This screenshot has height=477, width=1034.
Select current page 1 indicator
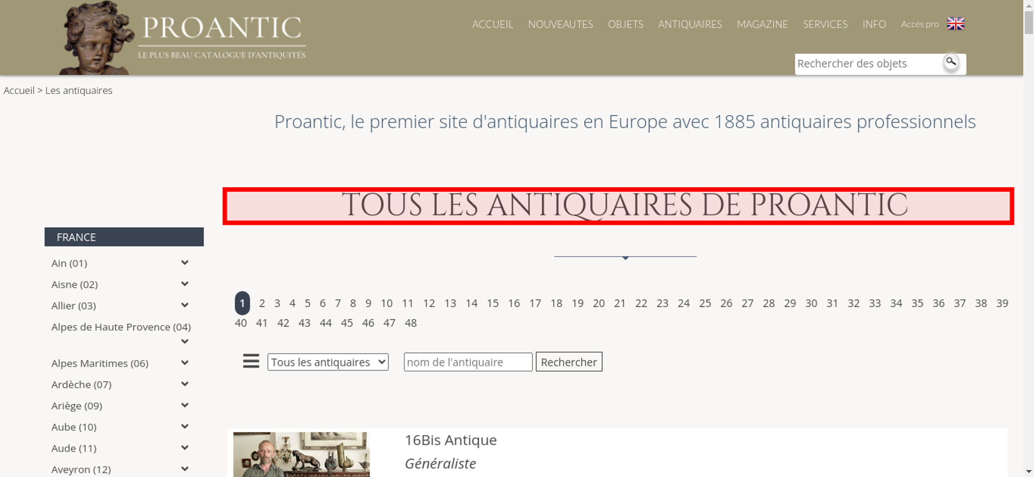click(x=242, y=303)
